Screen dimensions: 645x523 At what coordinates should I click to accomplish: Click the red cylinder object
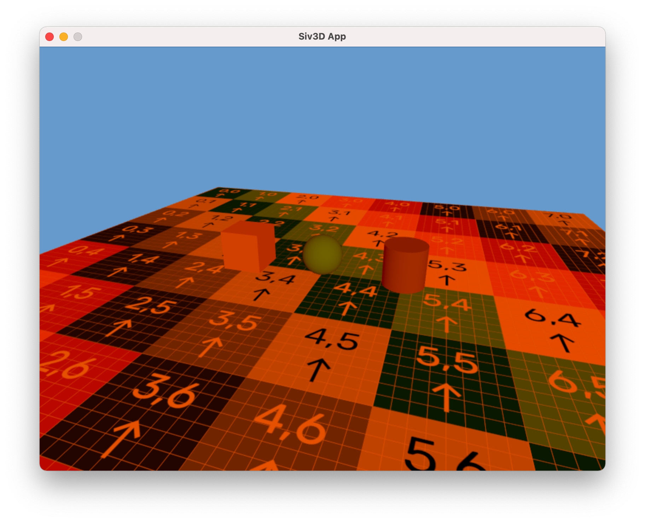405,265
